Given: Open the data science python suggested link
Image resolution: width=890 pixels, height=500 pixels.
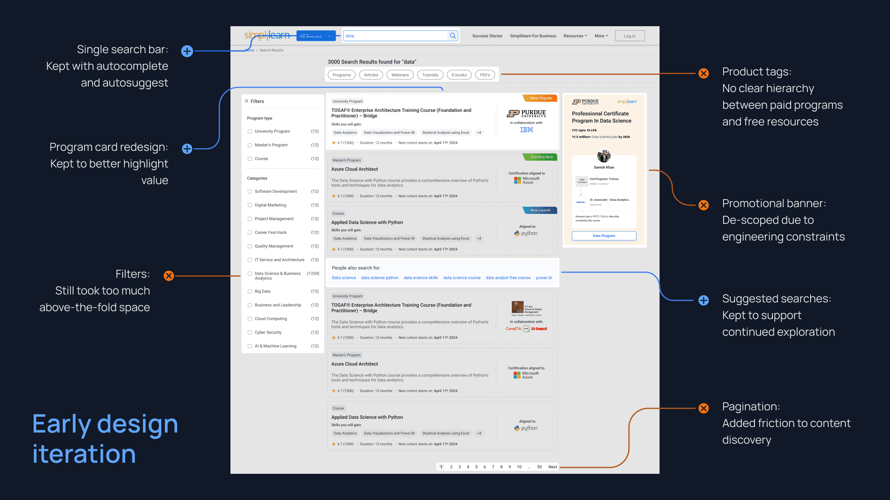Looking at the screenshot, I should point(379,278).
